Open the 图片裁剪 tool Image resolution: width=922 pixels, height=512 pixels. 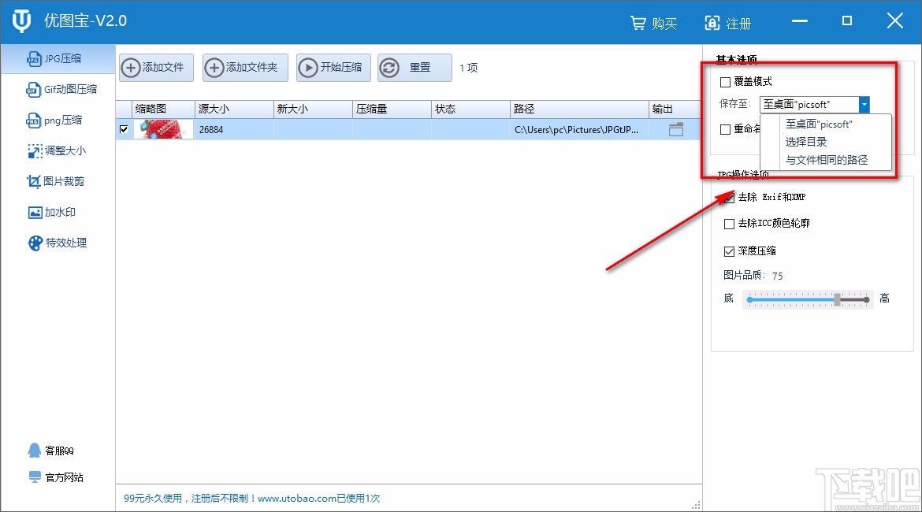pos(56,182)
